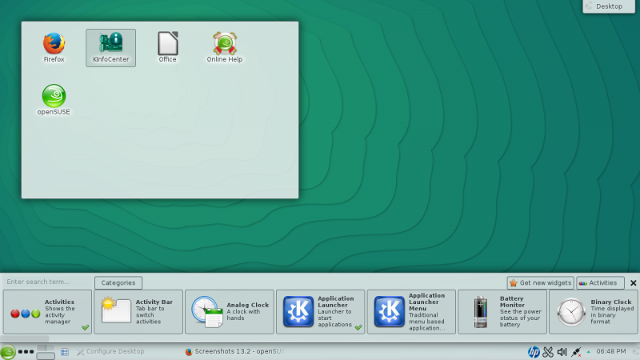Click the HP tray icon
Screen dimensions: 640x360
(534, 351)
